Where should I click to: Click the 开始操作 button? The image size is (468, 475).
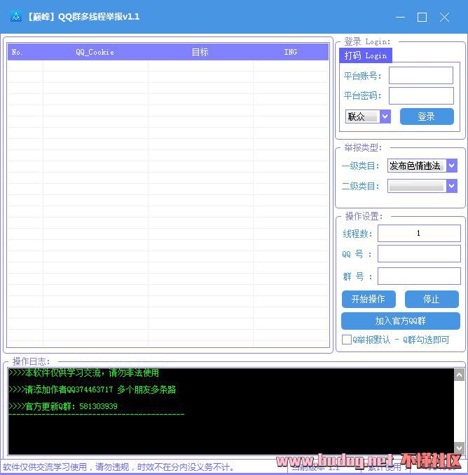(369, 300)
